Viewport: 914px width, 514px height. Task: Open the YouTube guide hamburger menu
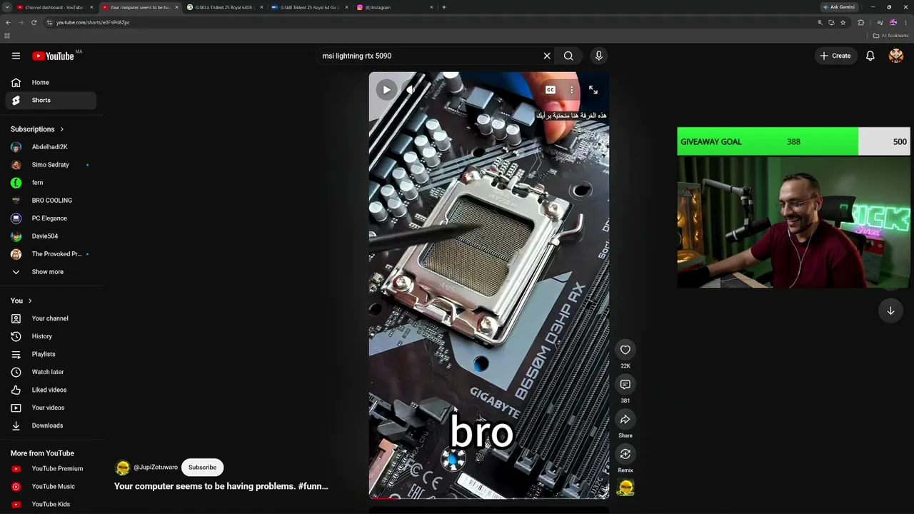point(16,56)
